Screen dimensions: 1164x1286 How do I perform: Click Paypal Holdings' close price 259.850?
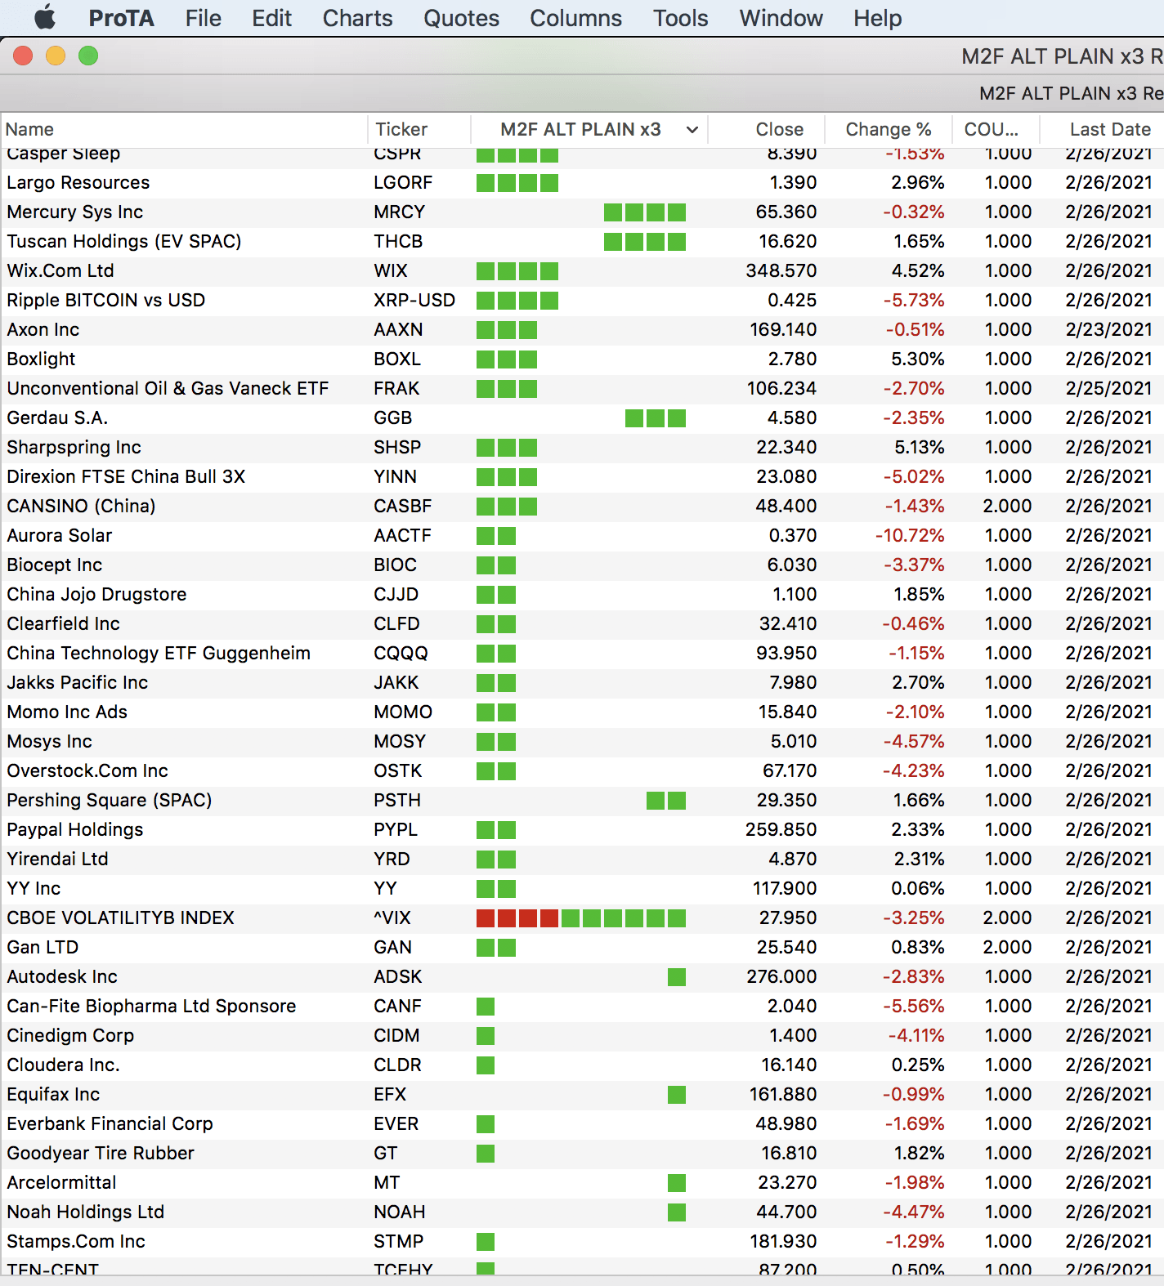pyautogui.click(x=781, y=829)
